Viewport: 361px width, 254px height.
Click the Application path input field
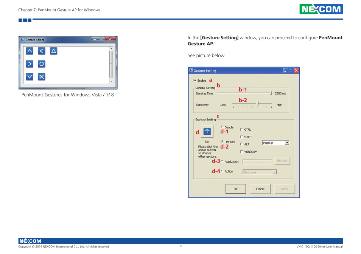[x=257, y=162]
